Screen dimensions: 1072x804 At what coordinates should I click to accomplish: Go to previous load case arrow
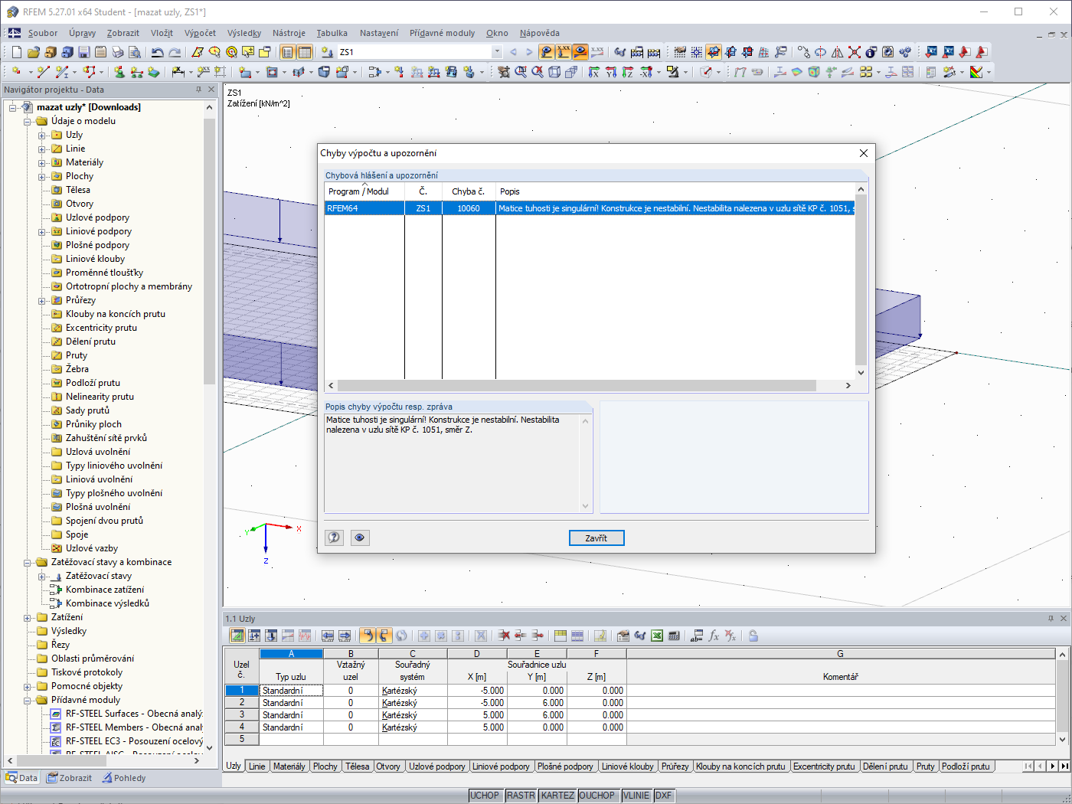tap(513, 52)
